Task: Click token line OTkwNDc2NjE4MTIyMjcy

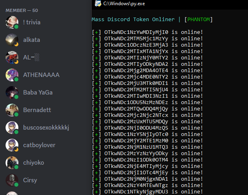Action: click(x=148, y=166)
